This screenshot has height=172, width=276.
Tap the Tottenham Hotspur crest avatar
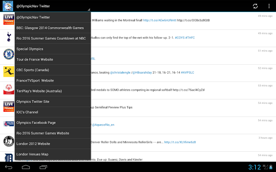(x=8, y=37)
